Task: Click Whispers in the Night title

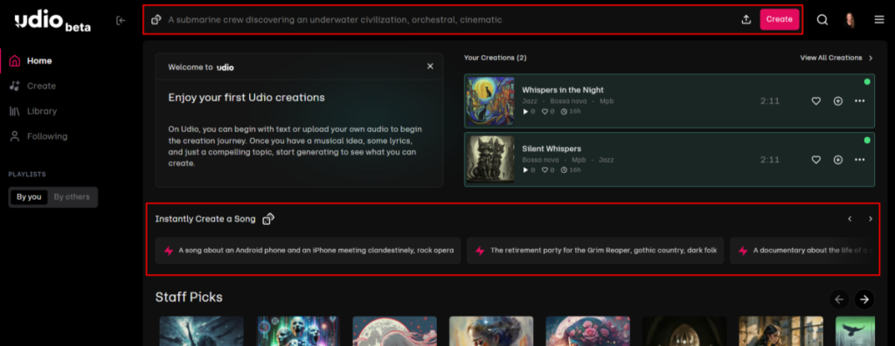Action: (x=563, y=90)
